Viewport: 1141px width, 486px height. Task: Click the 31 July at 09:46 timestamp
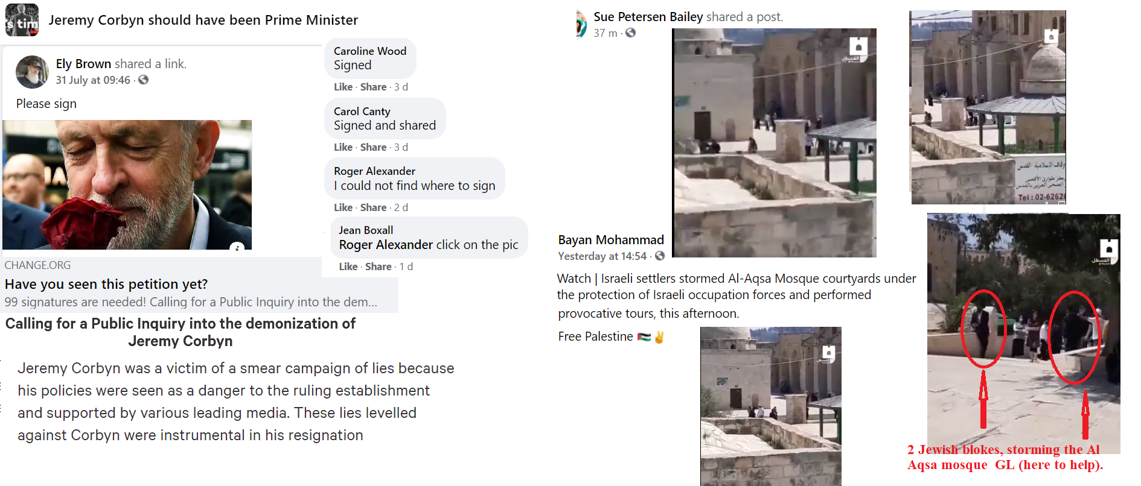coord(93,80)
